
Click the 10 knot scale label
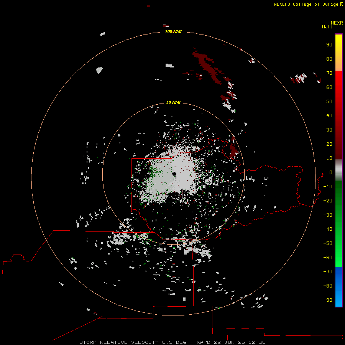click(x=329, y=158)
